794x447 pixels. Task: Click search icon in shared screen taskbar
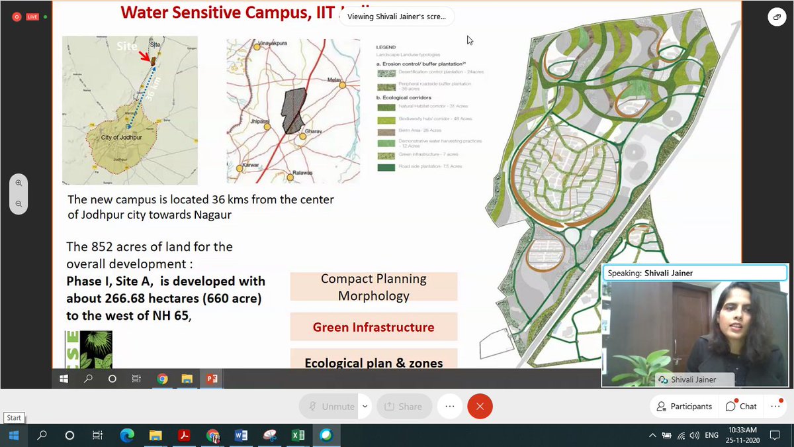pyautogui.click(x=88, y=379)
